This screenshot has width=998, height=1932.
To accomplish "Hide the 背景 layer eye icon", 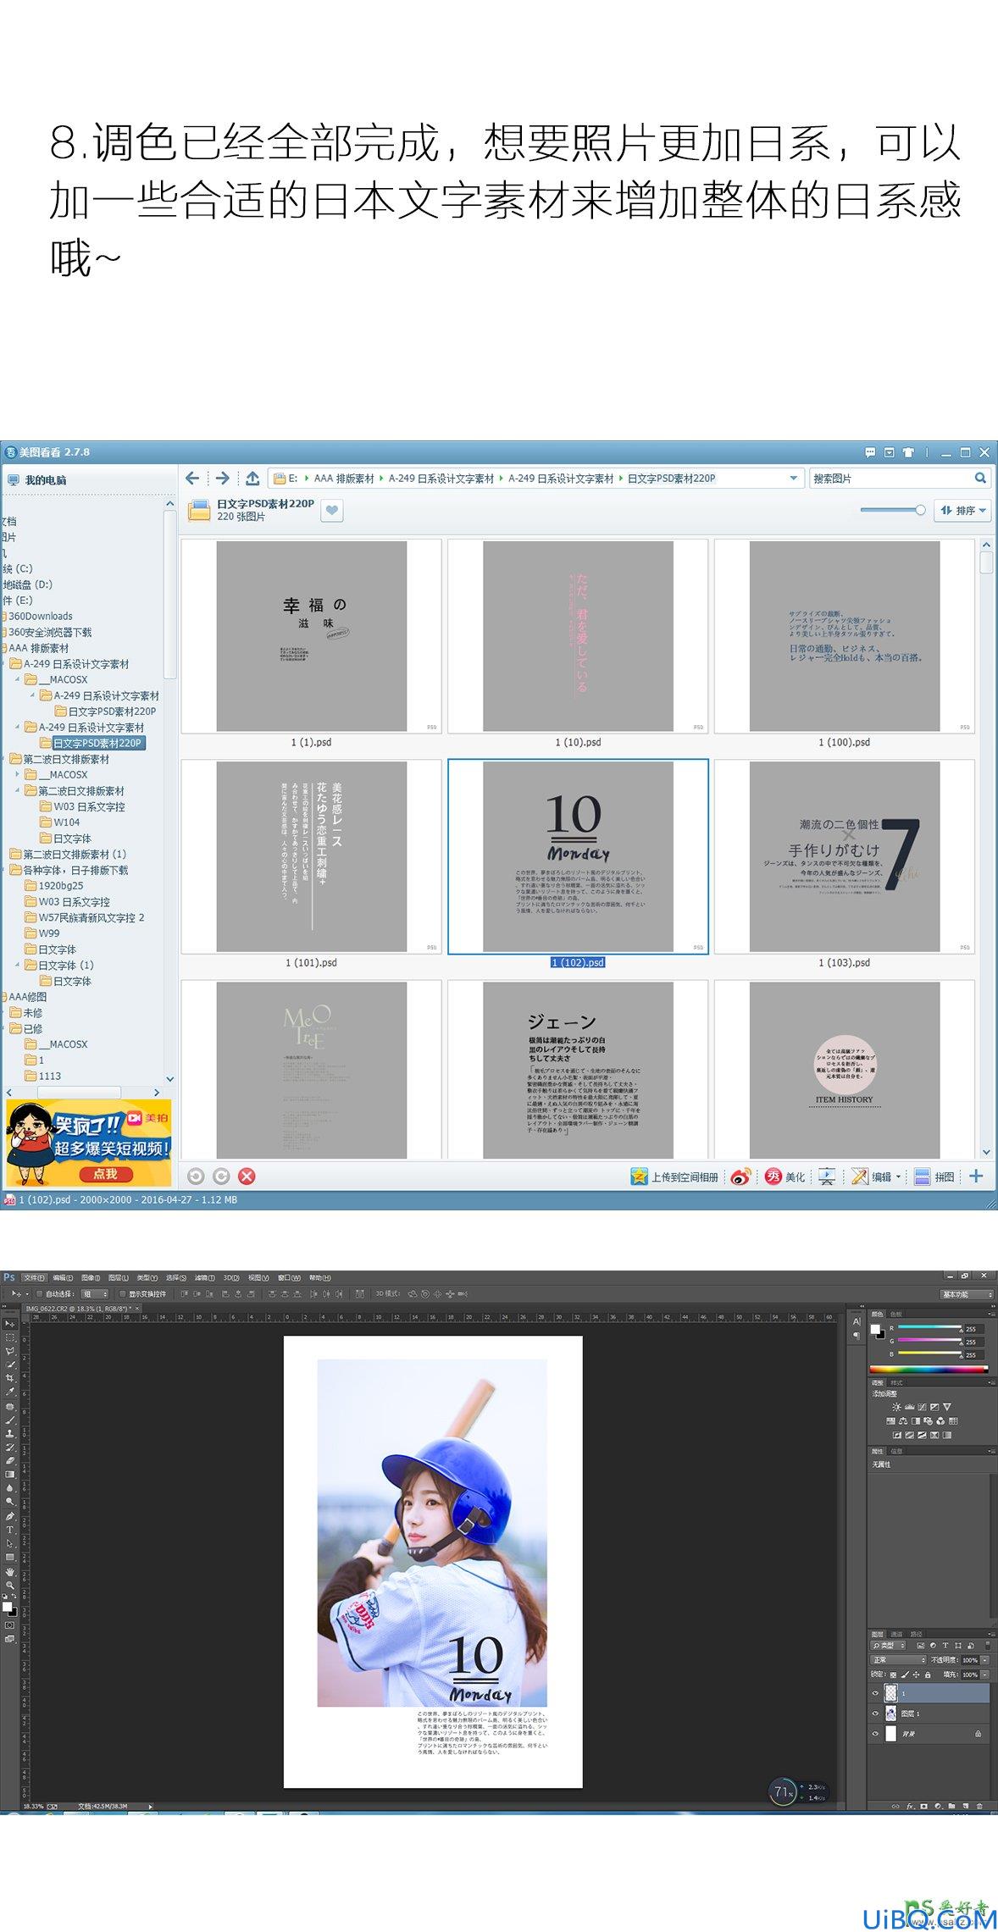I will point(875,1734).
